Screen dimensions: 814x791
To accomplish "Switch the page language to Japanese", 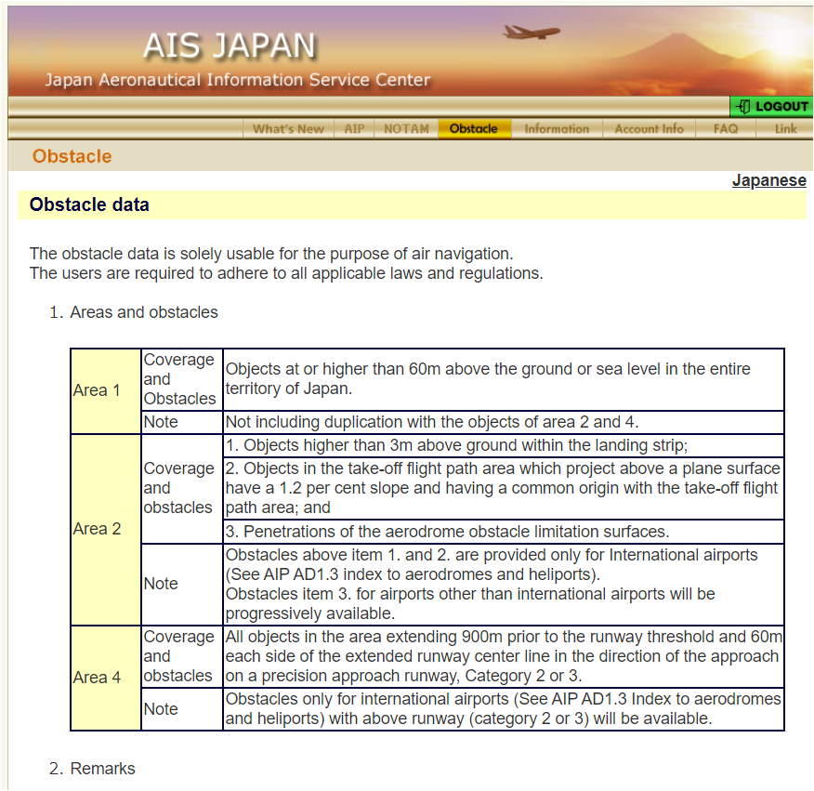I will pyautogui.click(x=768, y=180).
